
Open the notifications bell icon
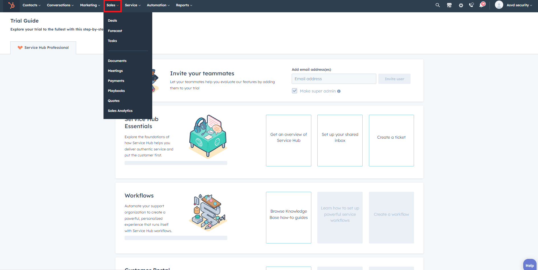point(482,5)
